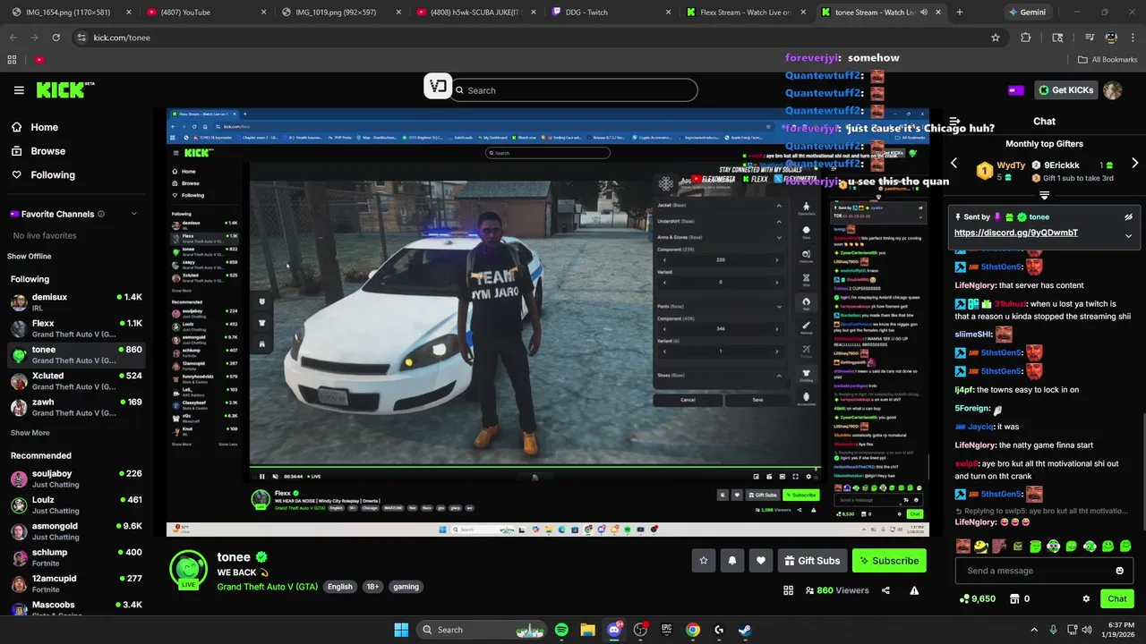Open user profile avatar menu
Viewport: 1146px width, 644px height.
(x=1112, y=90)
